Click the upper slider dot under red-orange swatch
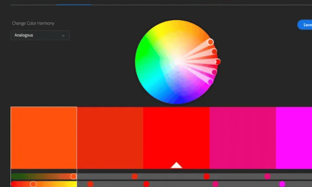The width and height of the screenshot is (312, 187). (x=135, y=176)
